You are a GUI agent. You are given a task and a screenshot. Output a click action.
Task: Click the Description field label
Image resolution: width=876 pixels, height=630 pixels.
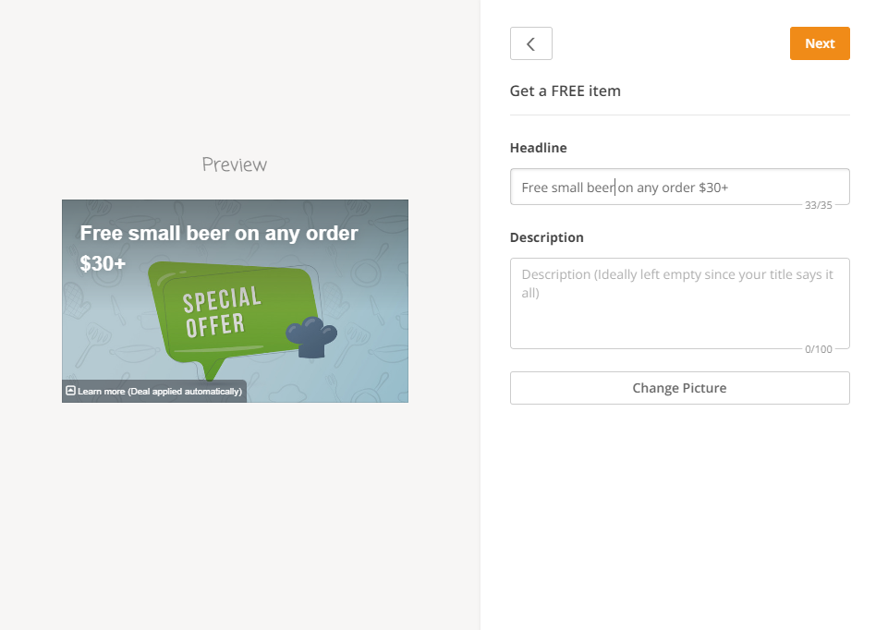tap(546, 237)
